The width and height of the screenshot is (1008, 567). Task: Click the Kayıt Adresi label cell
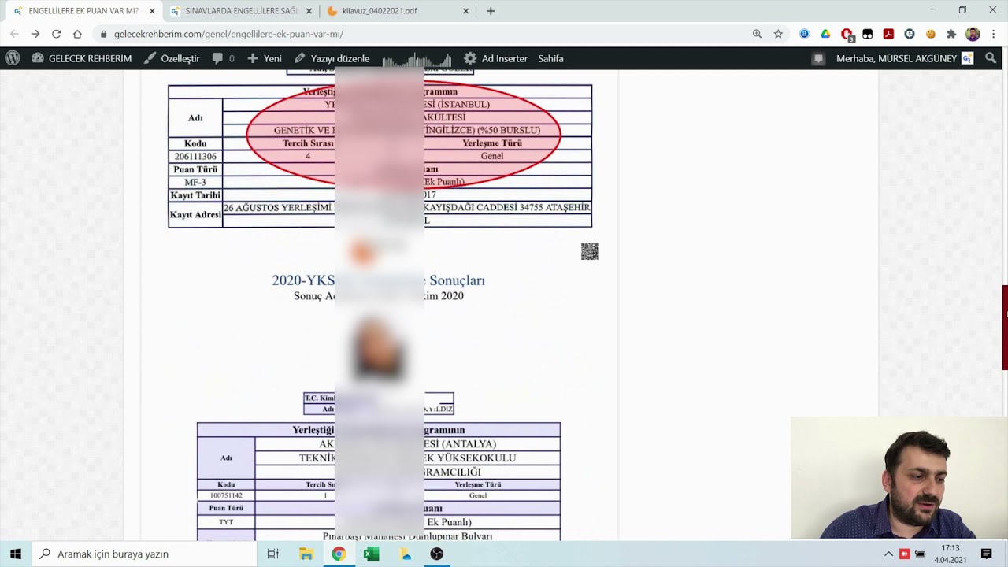pyautogui.click(x=195, y=214)
